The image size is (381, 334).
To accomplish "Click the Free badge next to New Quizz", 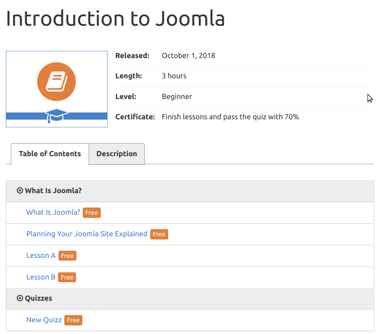I will 73,320.
